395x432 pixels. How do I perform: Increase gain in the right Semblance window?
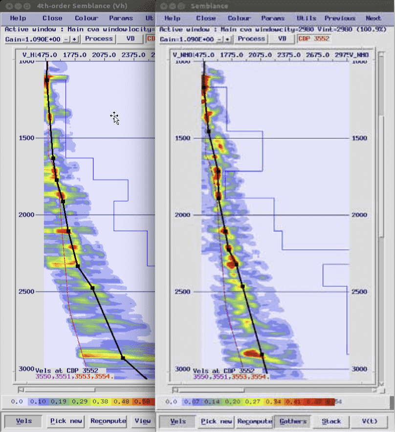(x=227, y=39)
